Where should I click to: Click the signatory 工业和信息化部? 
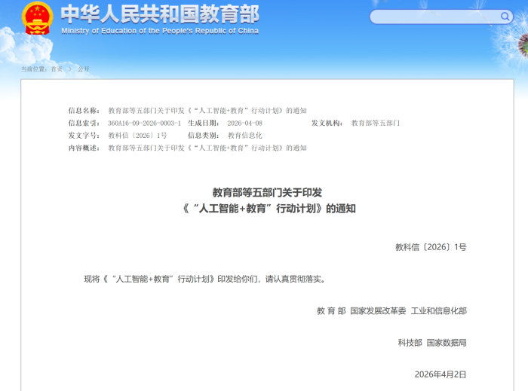pyautogui.click(x=439, y=311)
